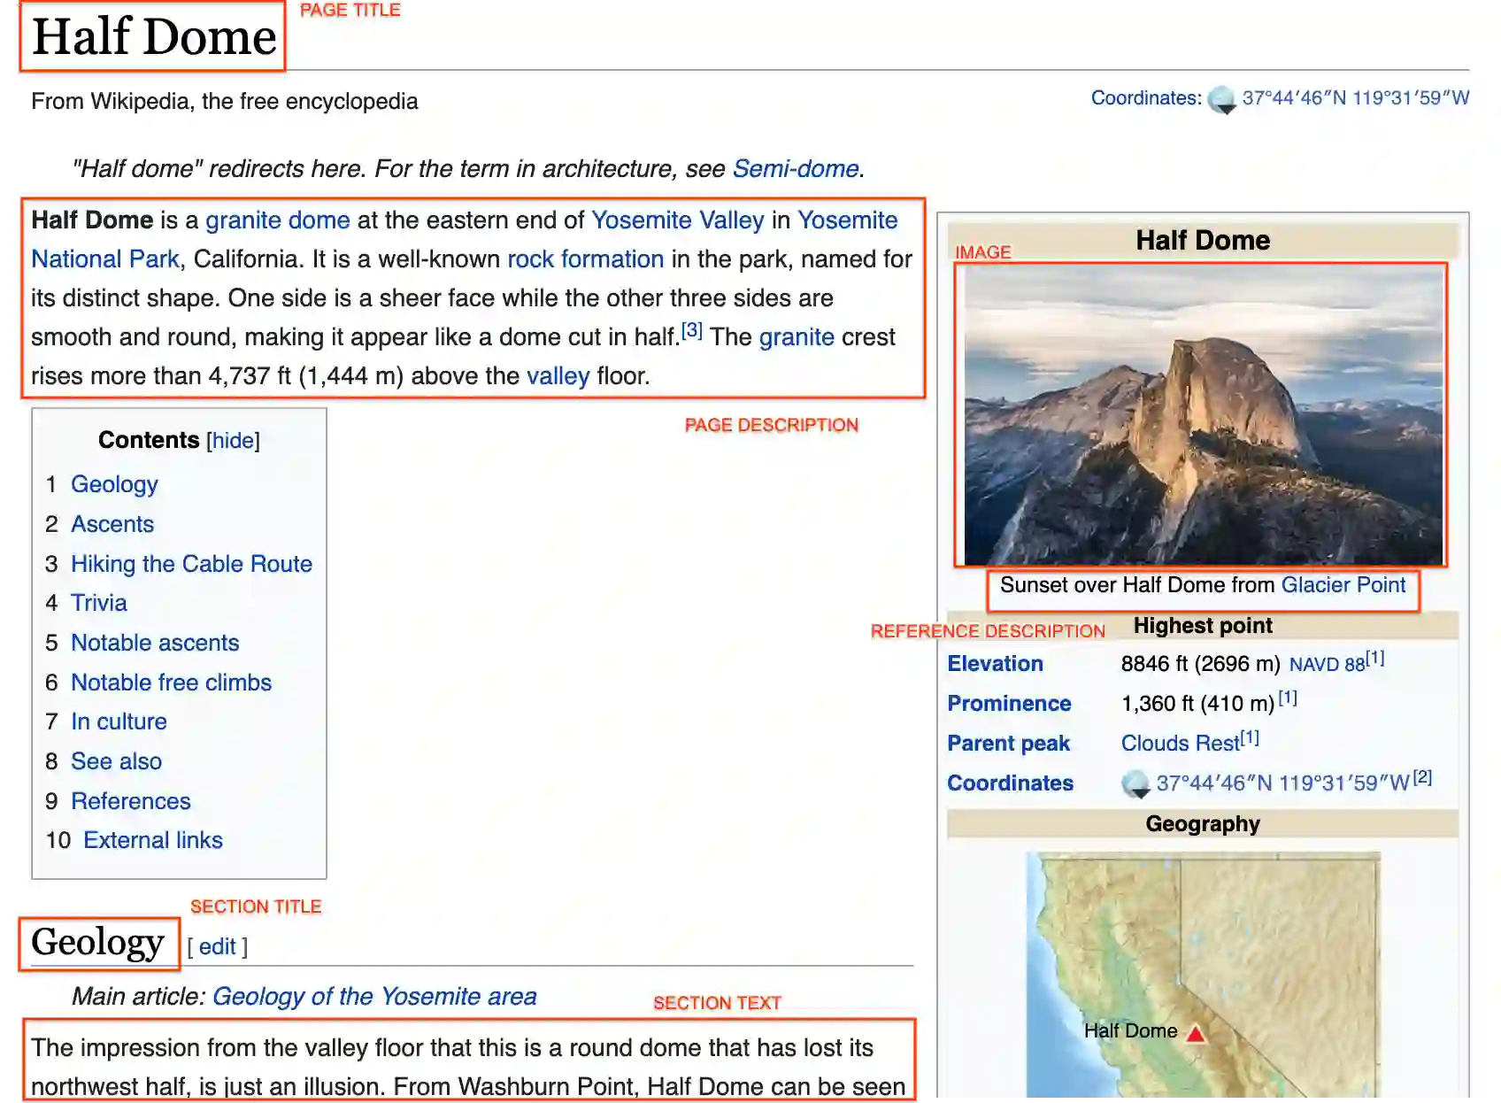The width and height of the screenshot is (1501, 1103).
Task: Click the top-right 'Coordinates:' label link
Action: (1145, 98)
